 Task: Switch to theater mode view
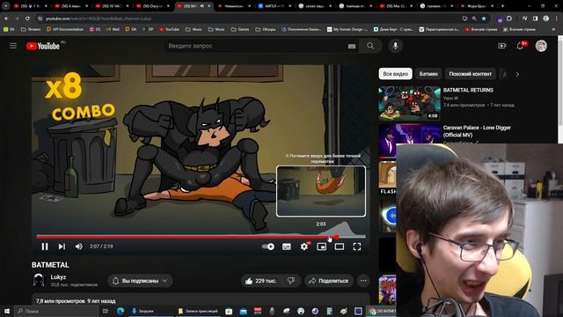tap(340, 247)
